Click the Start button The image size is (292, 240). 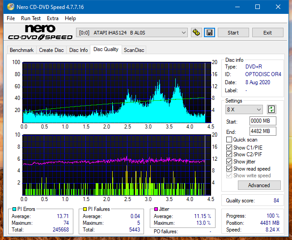click(x=233, y=33)
